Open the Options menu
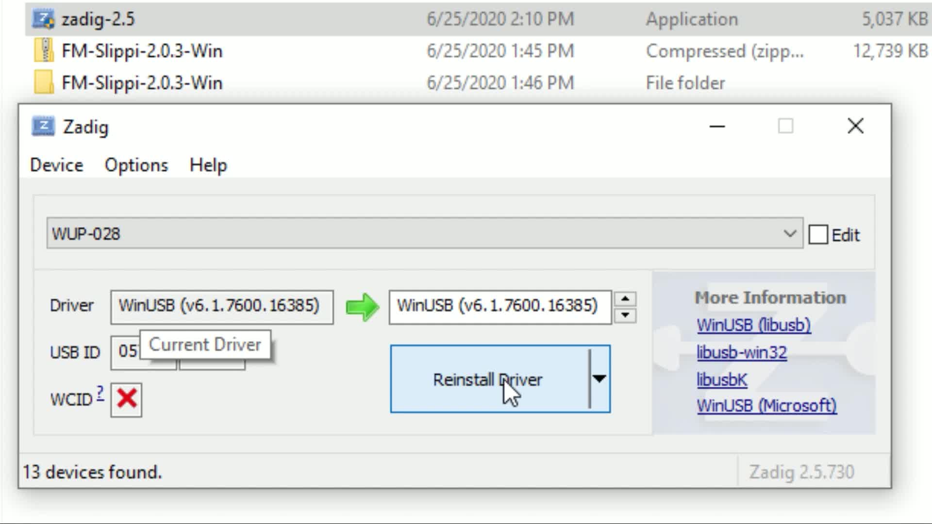The width and height of the screenshot is (932, 524). (136, 165)
